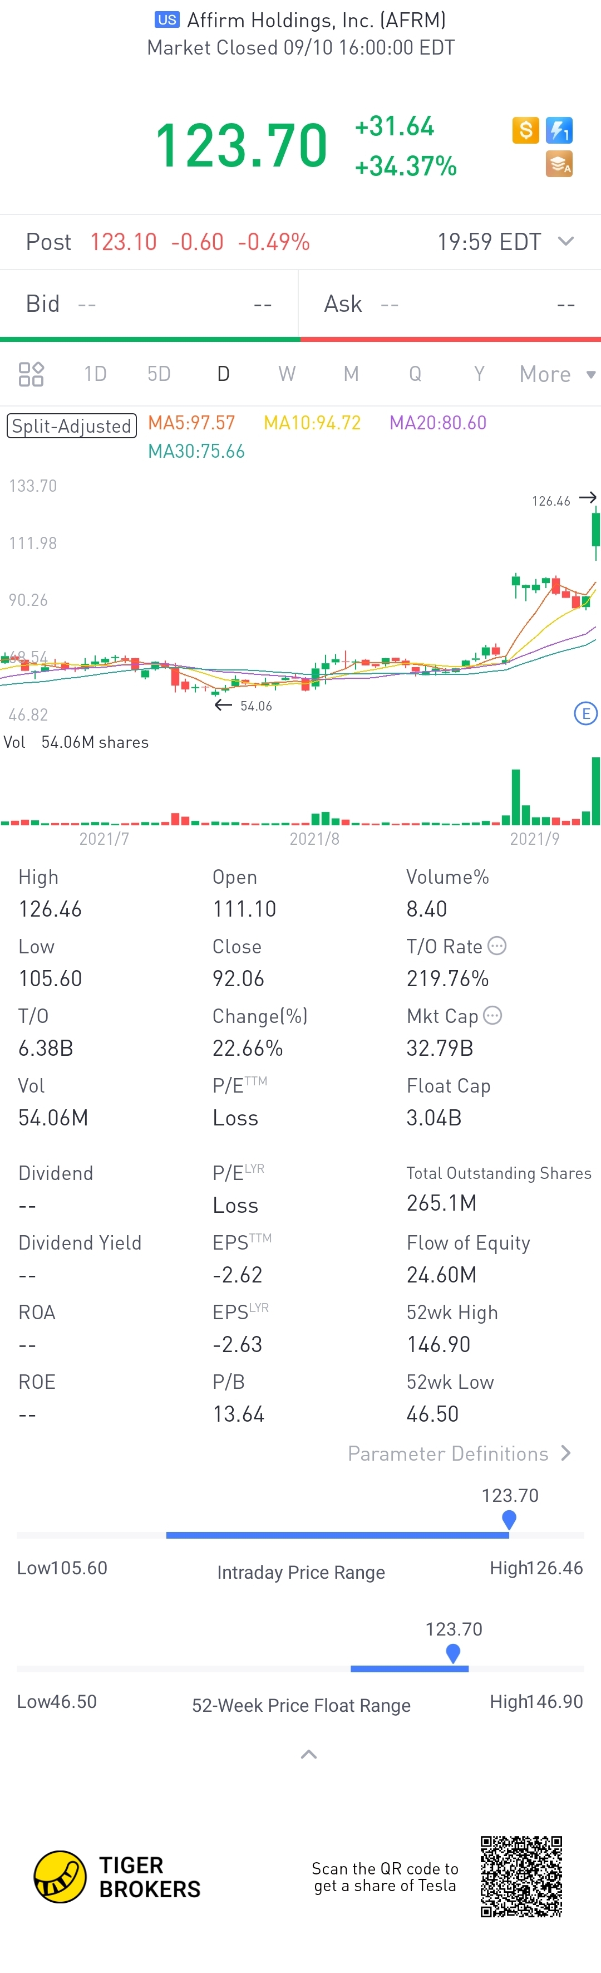Open Parameter Definitions arrow
Image resolution: width=601 pixels, height=1973 pixels.
(566, 1453)
